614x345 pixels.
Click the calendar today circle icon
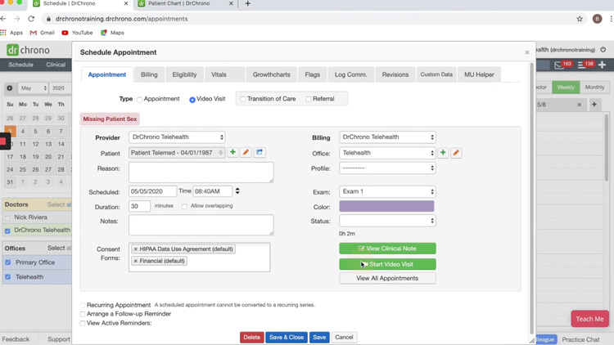10,88
